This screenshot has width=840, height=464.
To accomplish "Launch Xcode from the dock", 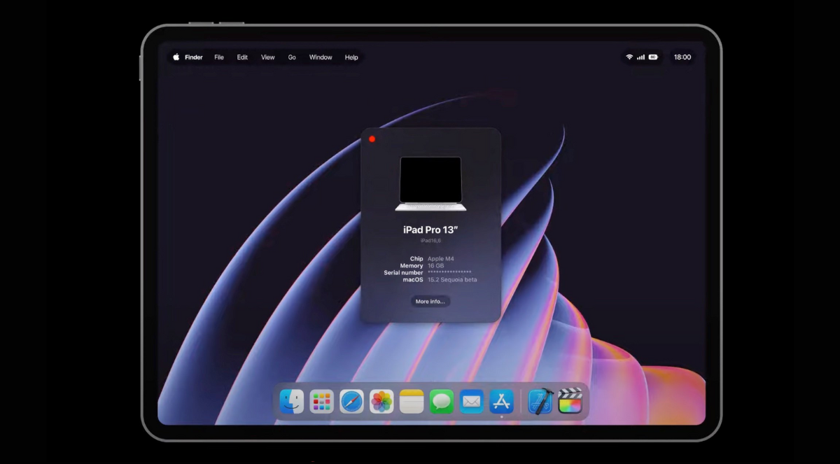I will tap(540, 402).
